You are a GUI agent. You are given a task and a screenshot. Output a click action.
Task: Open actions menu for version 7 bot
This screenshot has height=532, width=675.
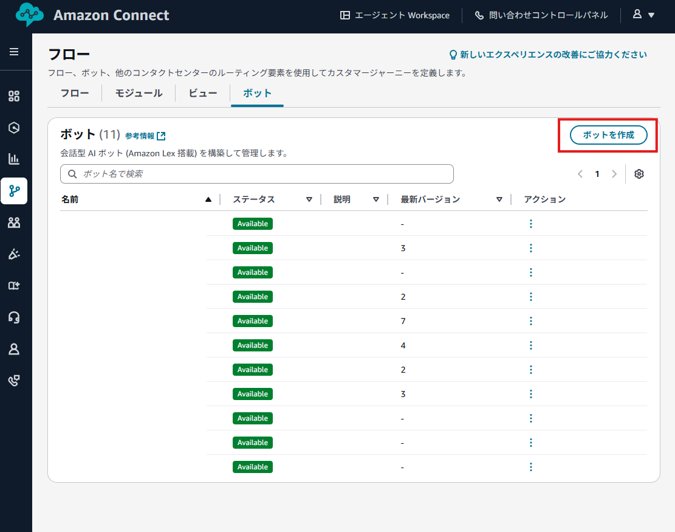click(x=530, y=321)
